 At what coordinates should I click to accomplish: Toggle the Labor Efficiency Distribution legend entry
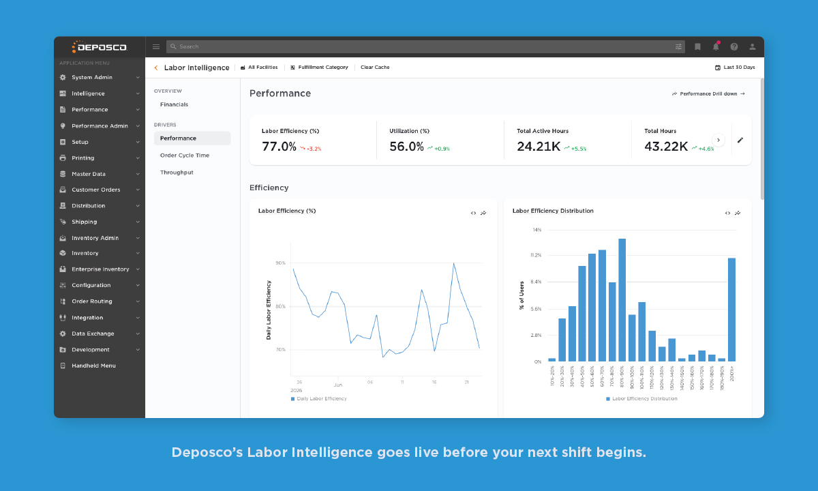pyautogui.click(x=641, y=399)
